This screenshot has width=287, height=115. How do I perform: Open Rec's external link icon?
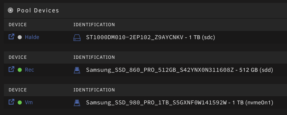point(11,69)
